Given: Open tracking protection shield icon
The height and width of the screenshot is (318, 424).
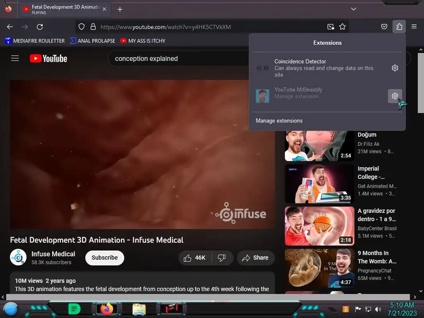Looking at the screenshot, I should [82, 27].
